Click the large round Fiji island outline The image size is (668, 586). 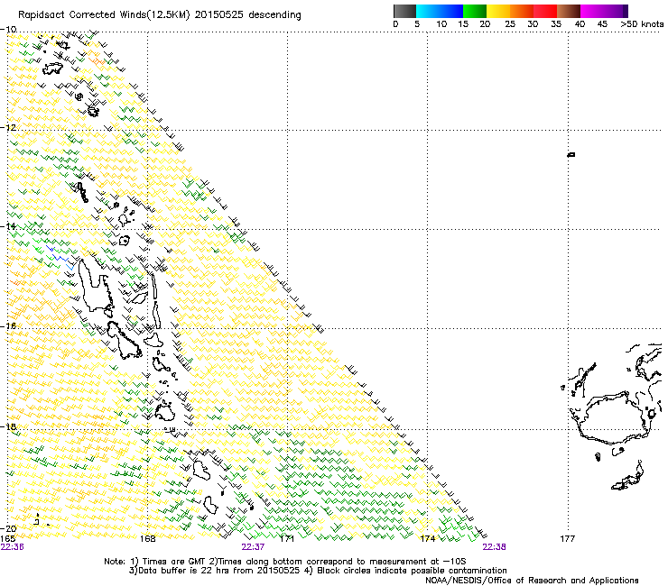[x=612, y=418]
